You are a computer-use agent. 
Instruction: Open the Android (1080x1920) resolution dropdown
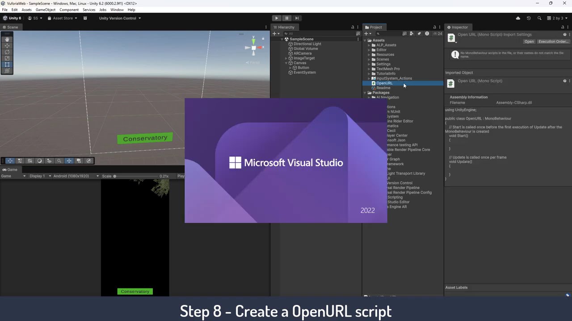(x=76, y=176)
